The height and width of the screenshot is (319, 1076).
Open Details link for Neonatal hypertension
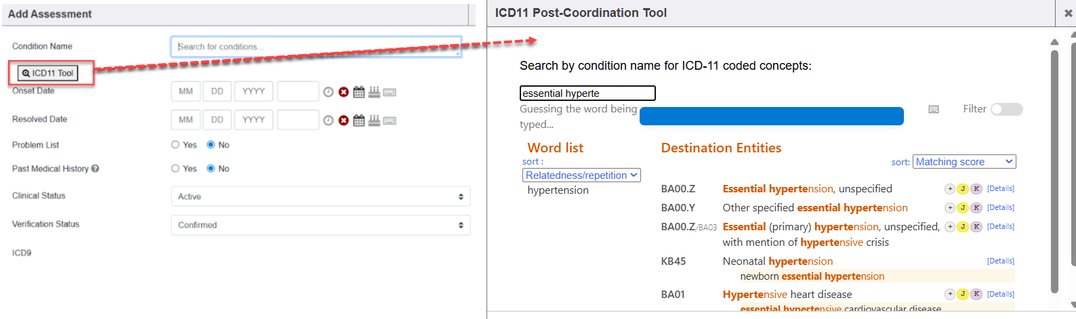(1000, 261)
